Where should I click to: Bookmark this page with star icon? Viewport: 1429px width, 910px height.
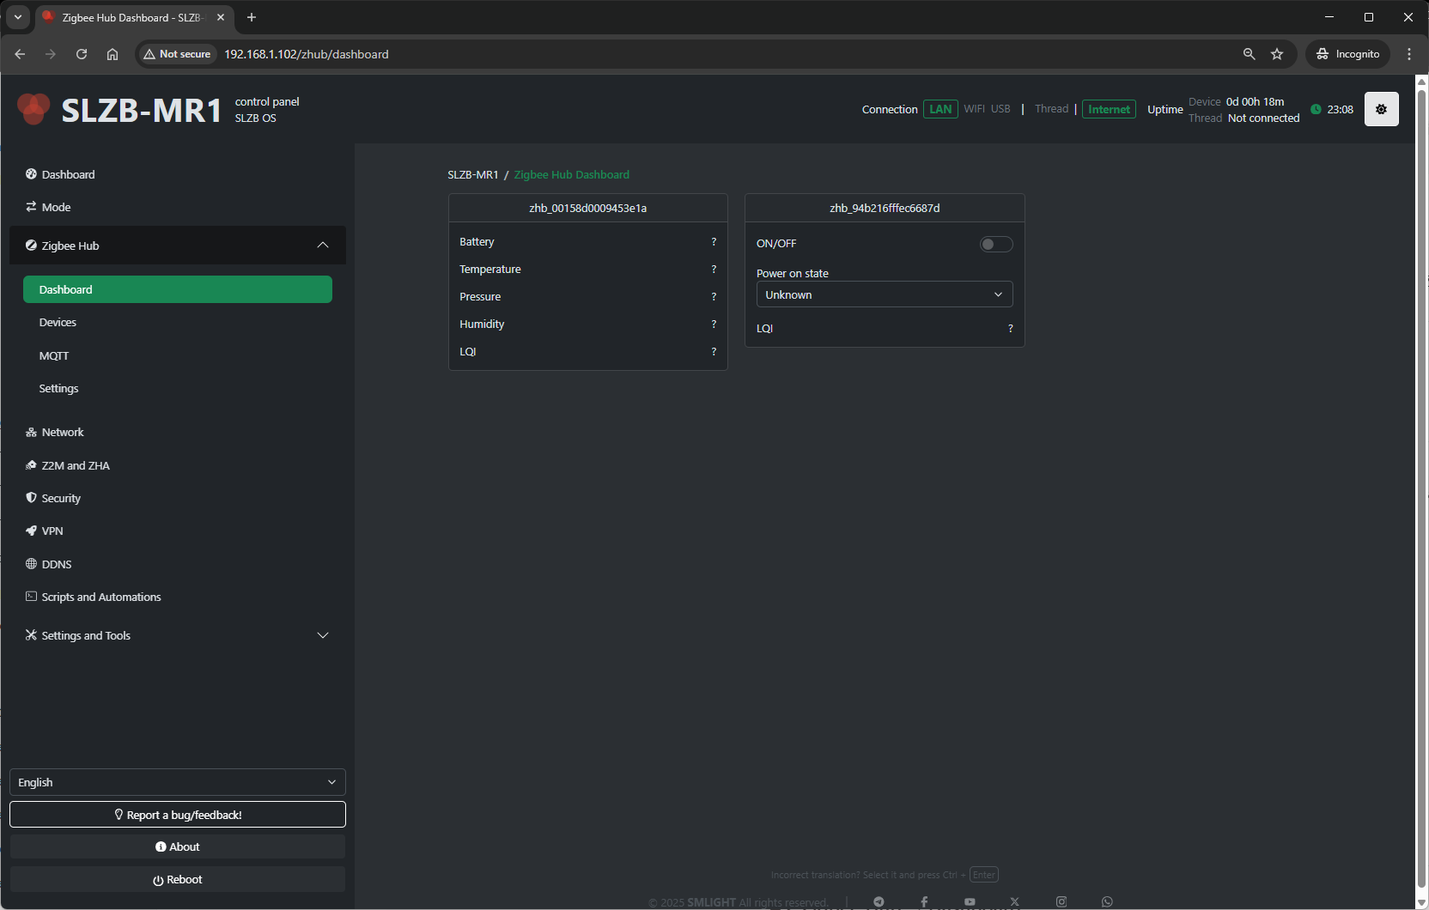[x=1277, y=54]
